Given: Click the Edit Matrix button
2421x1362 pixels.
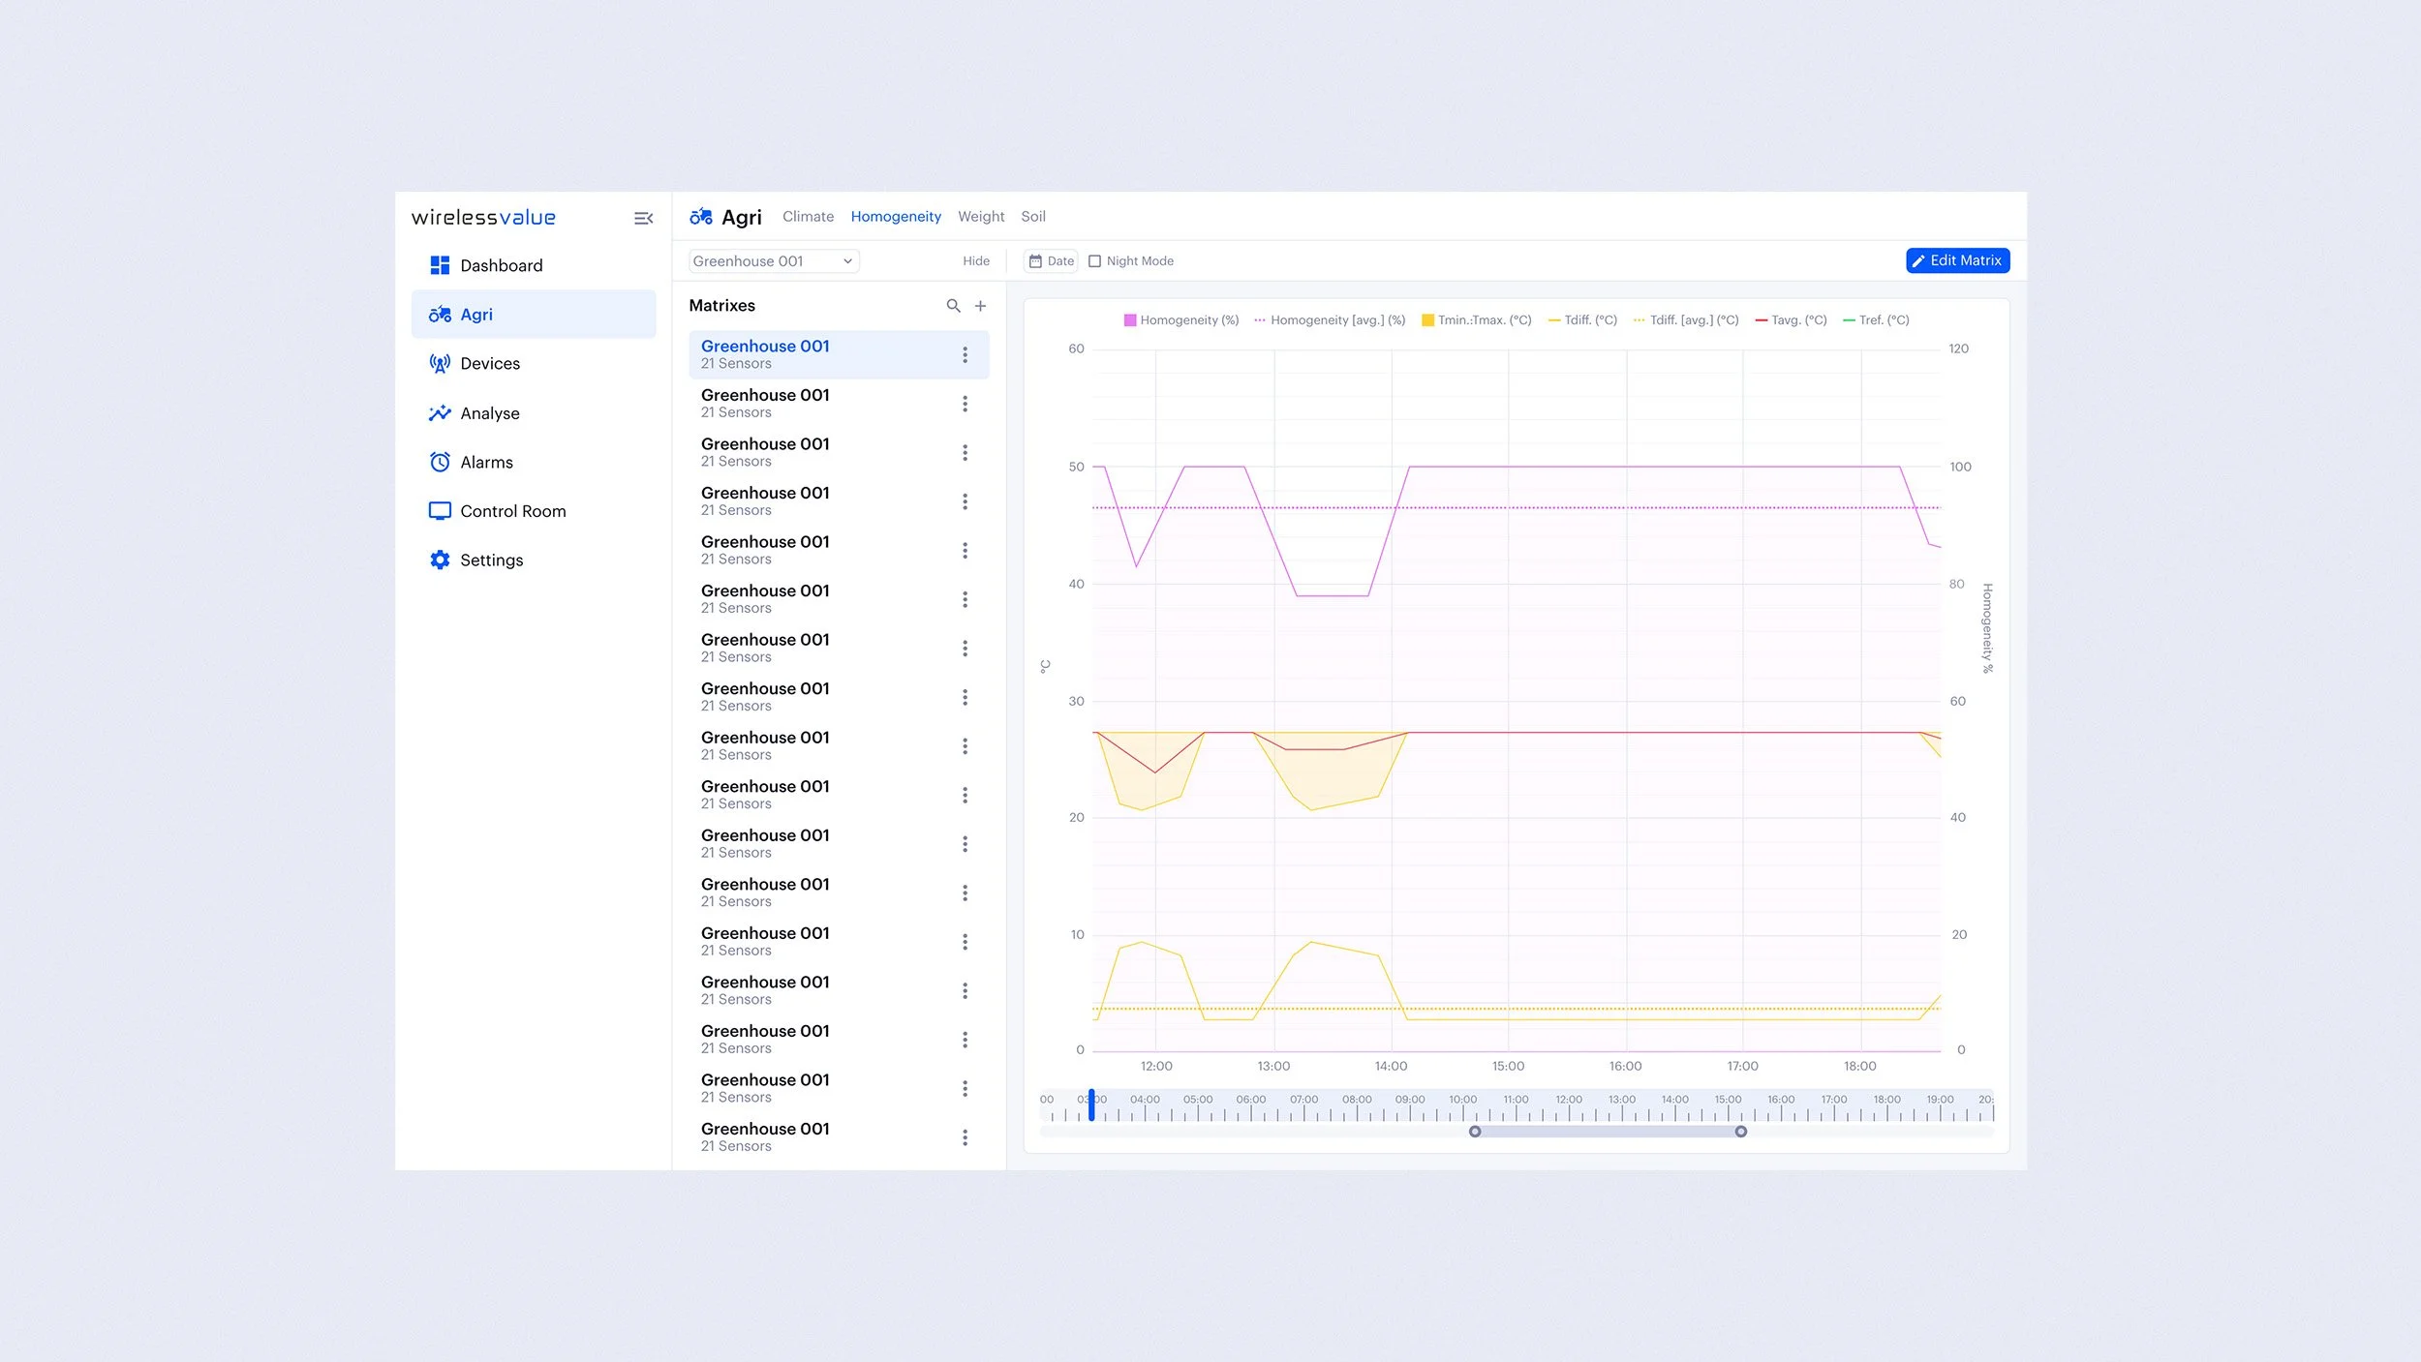Looking at the screenshot, I should pyautogui.click(x=1957, y=260).
